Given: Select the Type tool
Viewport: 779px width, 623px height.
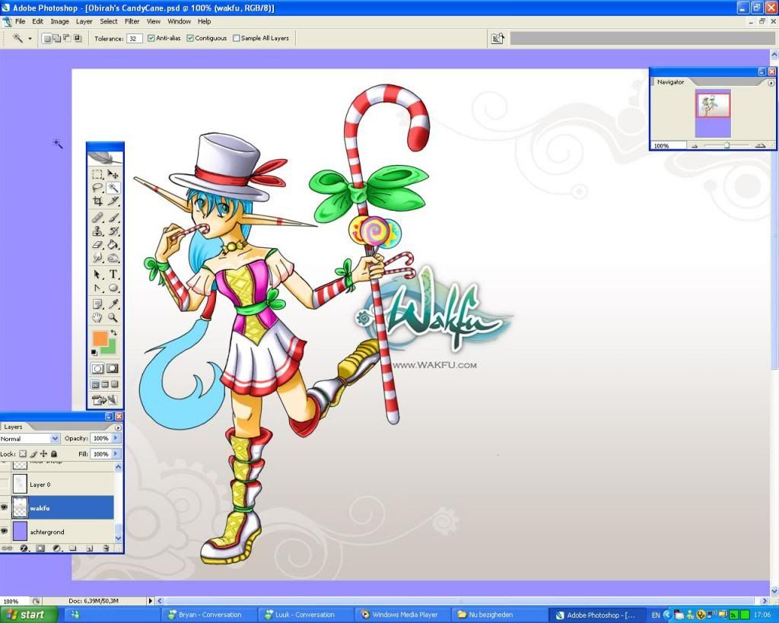Looking at the screenshot, I should pyautogui.click(x=113, y=275).
